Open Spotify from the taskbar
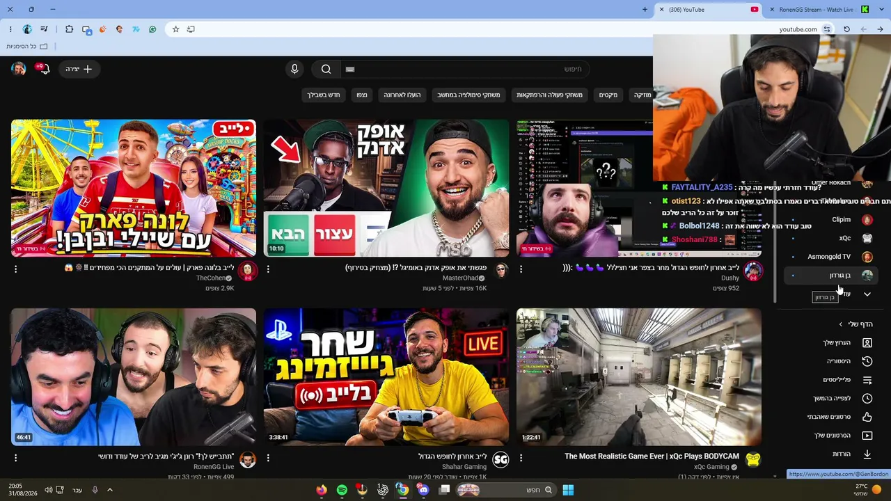The image size is (891, 501). [342, 490]
